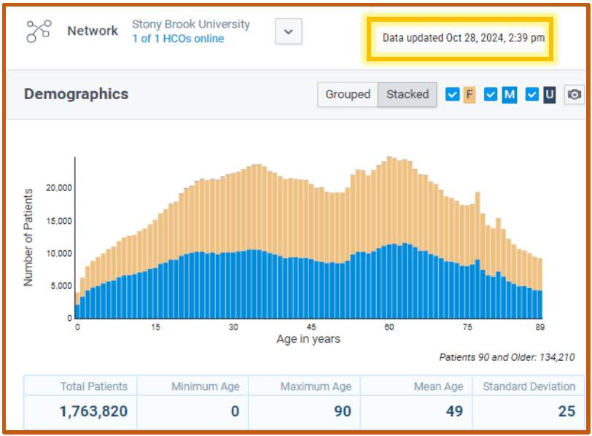The height and width of the screenshot is (436, 592).
Task: Uncheck the Unknown (U) checkbox
Action: pyautogui.click(x=532, y=94)
